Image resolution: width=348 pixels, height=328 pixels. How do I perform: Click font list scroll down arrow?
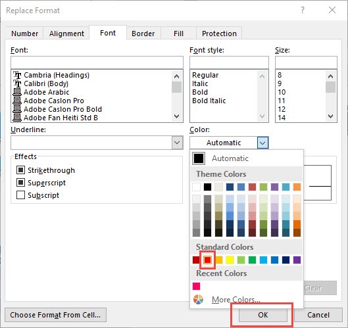click(x=177, y=116)
